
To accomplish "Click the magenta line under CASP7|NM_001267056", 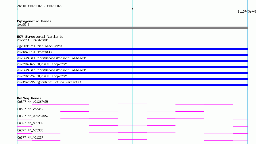I will 132,104.
